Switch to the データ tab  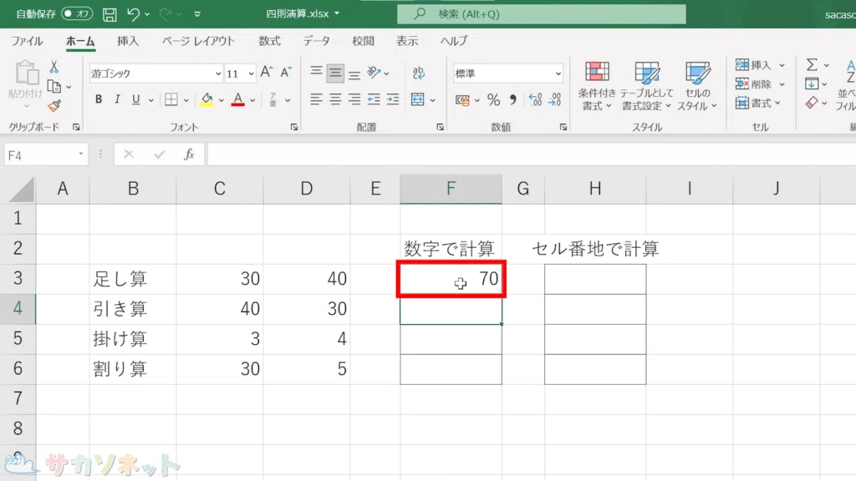click(317, 41)
